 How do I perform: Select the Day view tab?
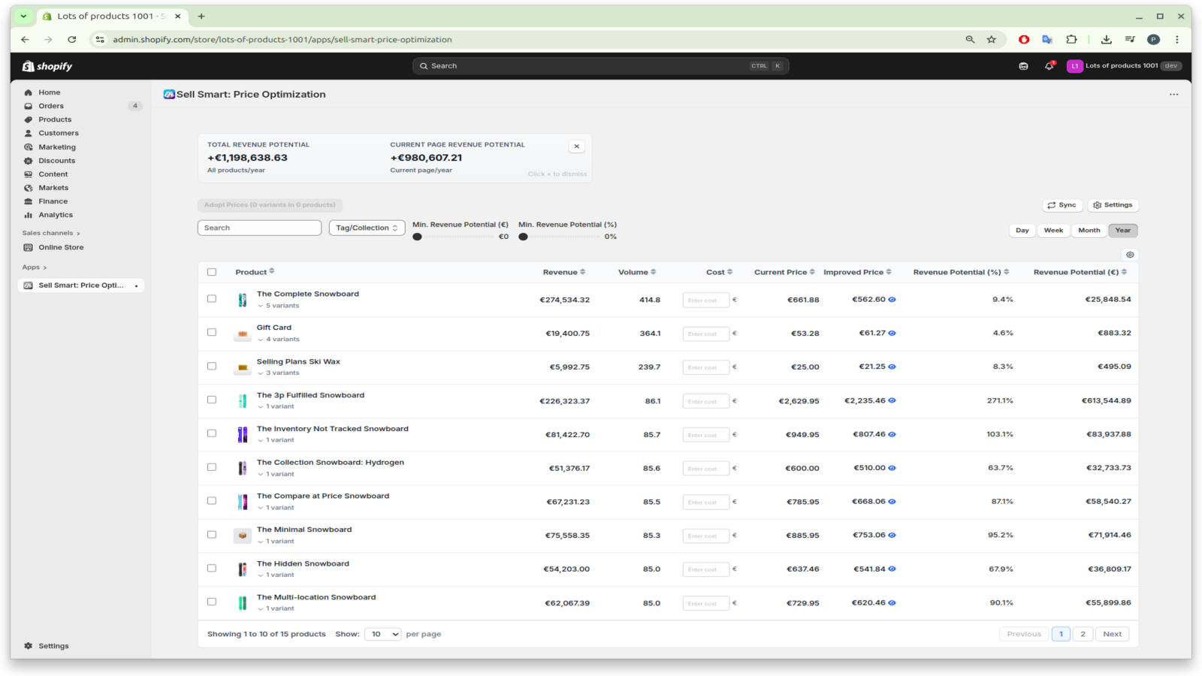click(1022, 231)
